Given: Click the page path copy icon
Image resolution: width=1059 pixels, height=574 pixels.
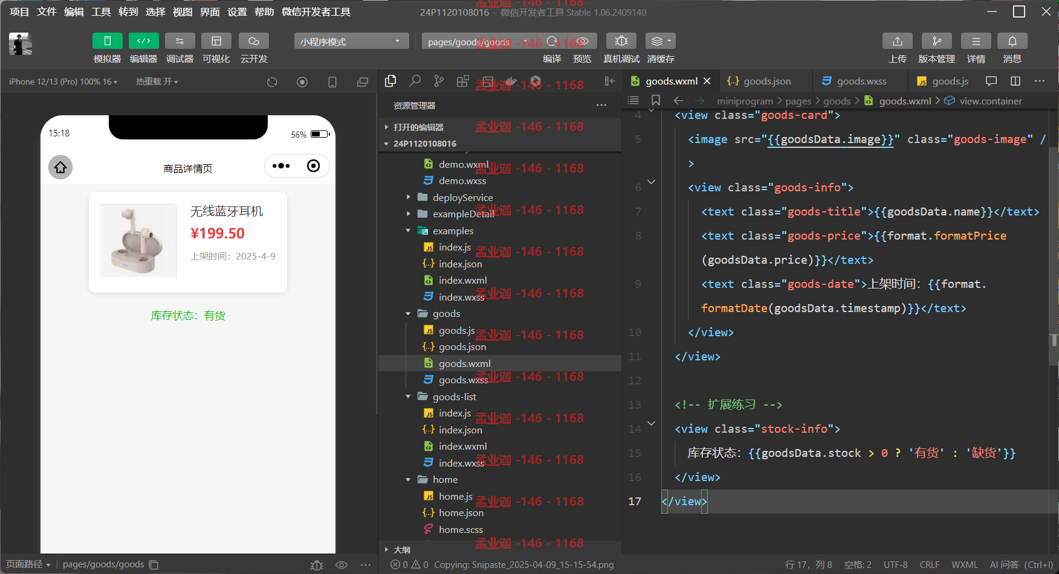Looking at the screenshot, I should [154, 565].
